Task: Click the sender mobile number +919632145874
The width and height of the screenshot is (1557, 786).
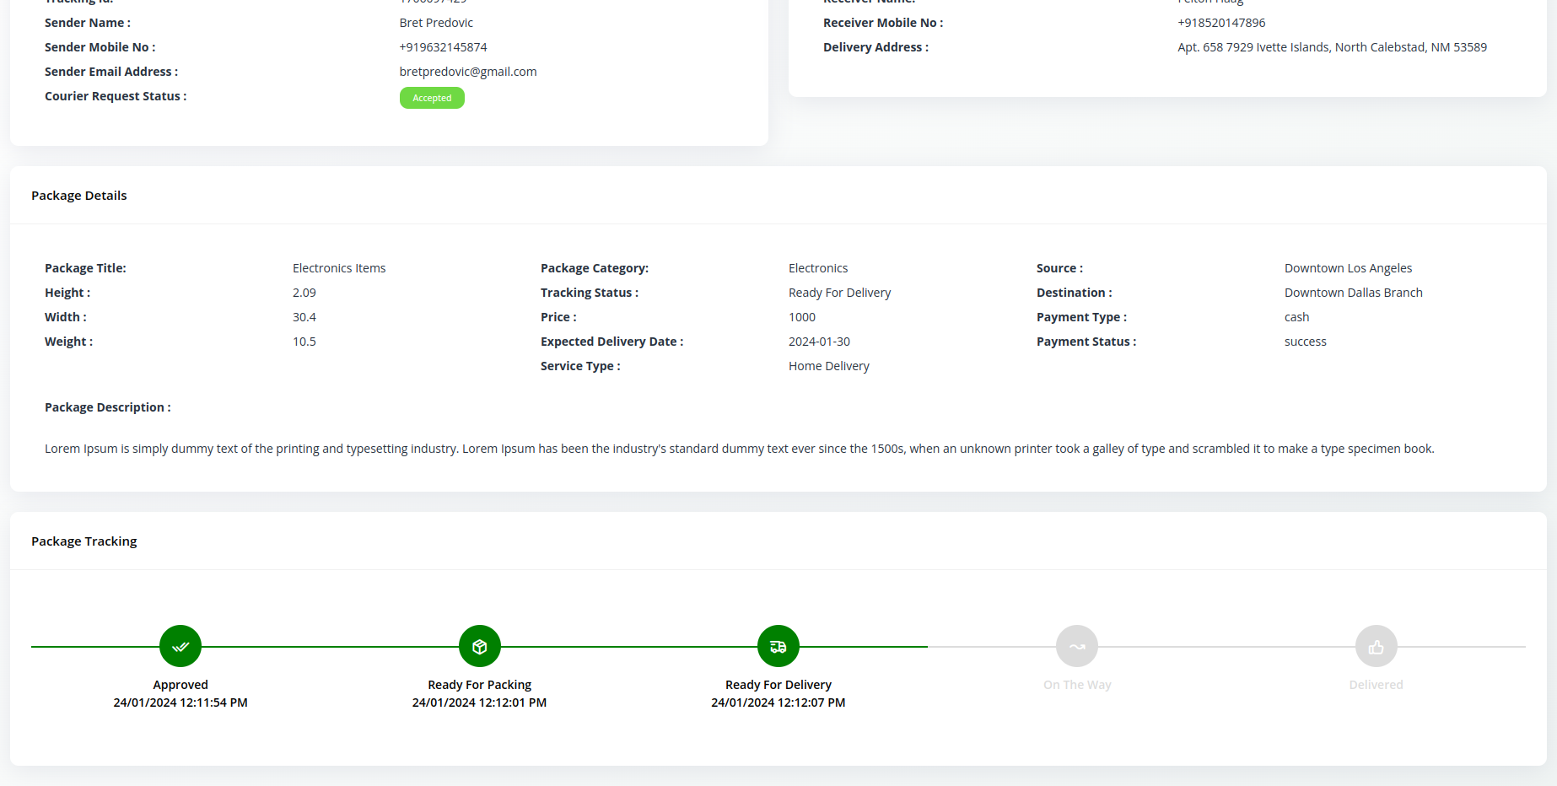Action: (443, 47)
